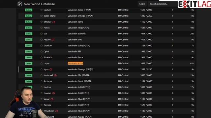Click EU Central region in Phaeacia row
This screenshot has width=211, height=118.
(123, 57)
